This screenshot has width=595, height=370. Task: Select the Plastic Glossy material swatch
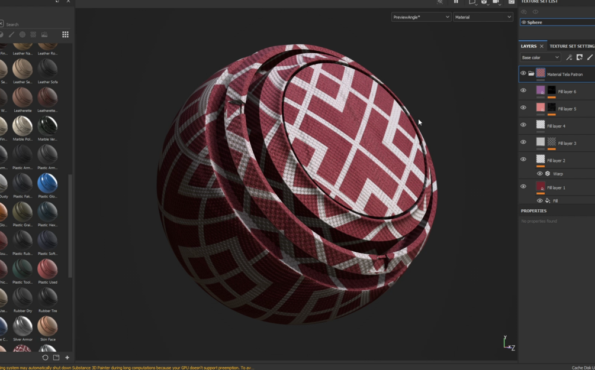coord(47,184)
